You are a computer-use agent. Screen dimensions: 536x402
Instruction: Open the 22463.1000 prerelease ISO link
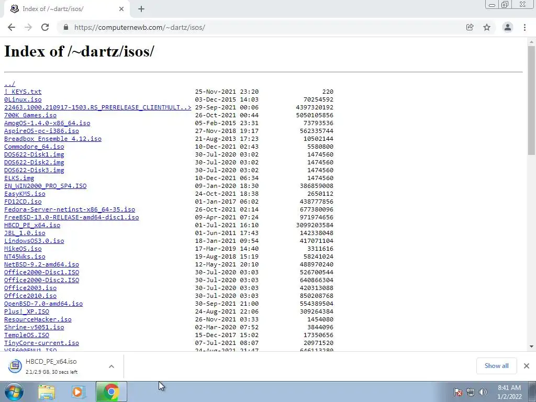point(98,107)
